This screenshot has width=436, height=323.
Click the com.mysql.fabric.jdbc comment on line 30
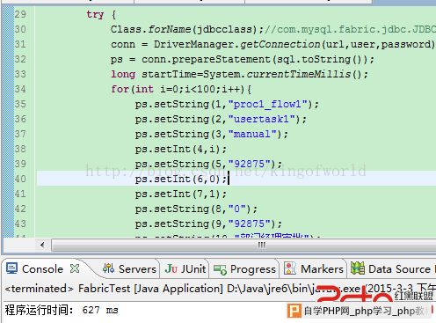[350, 29]
